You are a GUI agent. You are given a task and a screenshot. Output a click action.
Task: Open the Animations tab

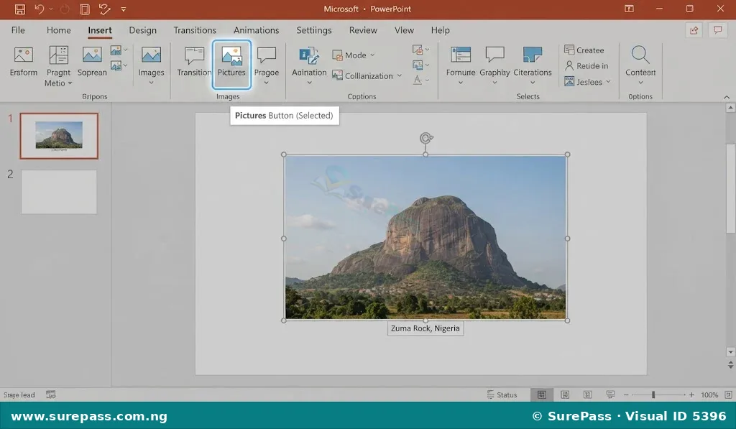[x=257, y=30]
